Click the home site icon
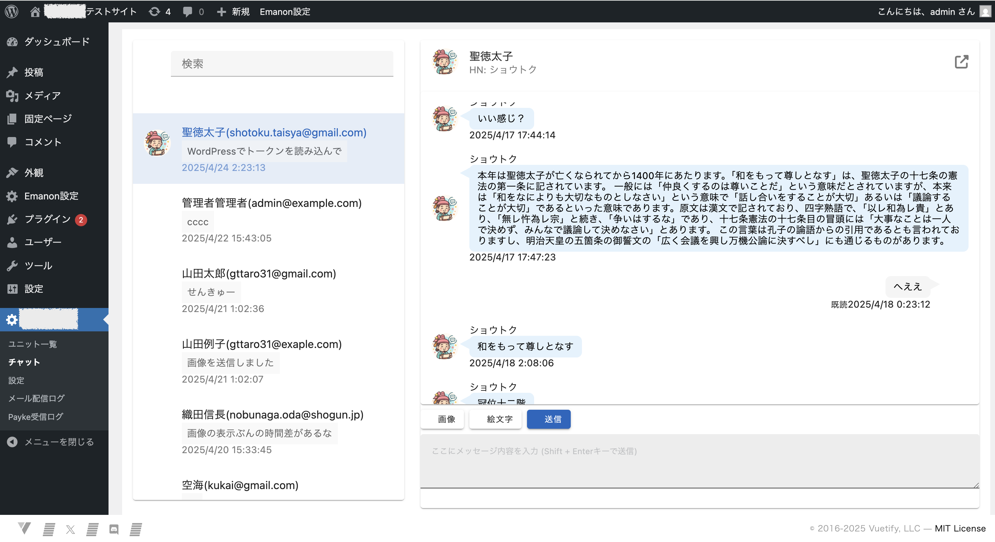Image resolution: width=995 pixels, height=542 pixels. click(x=35, y=12)
